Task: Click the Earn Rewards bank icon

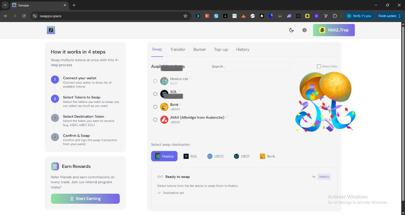Action: click(55, 166)
